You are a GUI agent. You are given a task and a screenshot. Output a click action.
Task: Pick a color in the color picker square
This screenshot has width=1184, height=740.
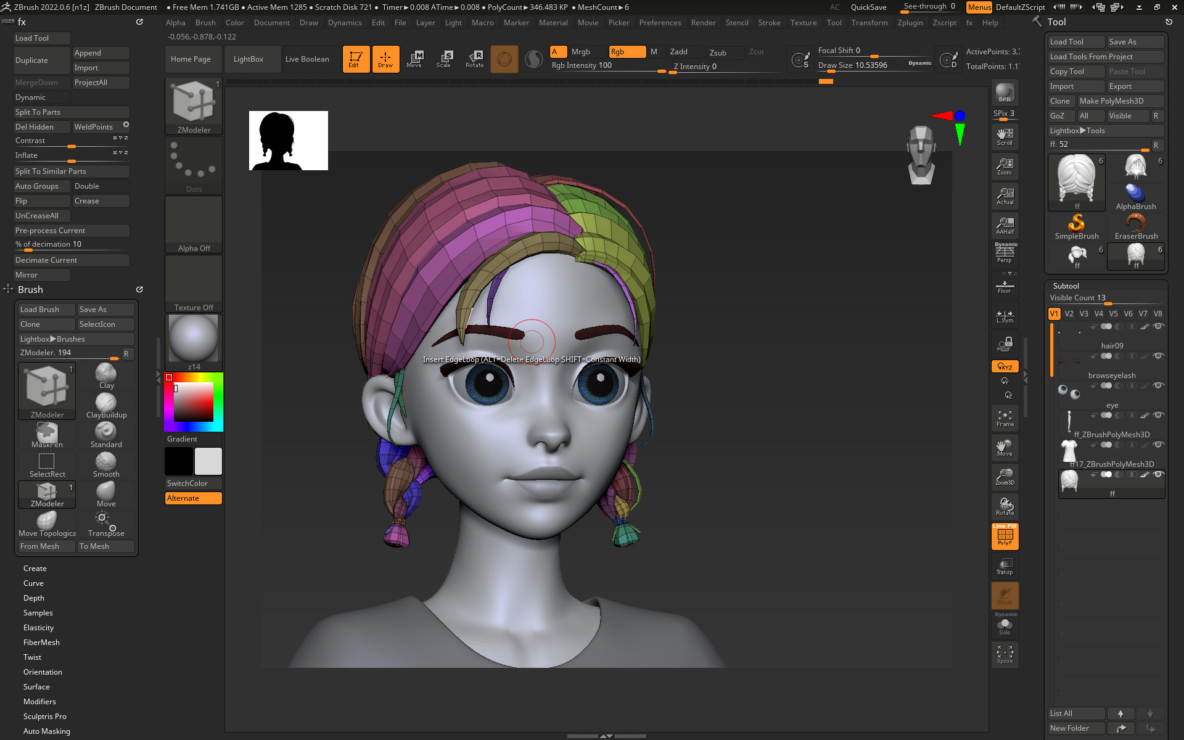pos(194,402)
